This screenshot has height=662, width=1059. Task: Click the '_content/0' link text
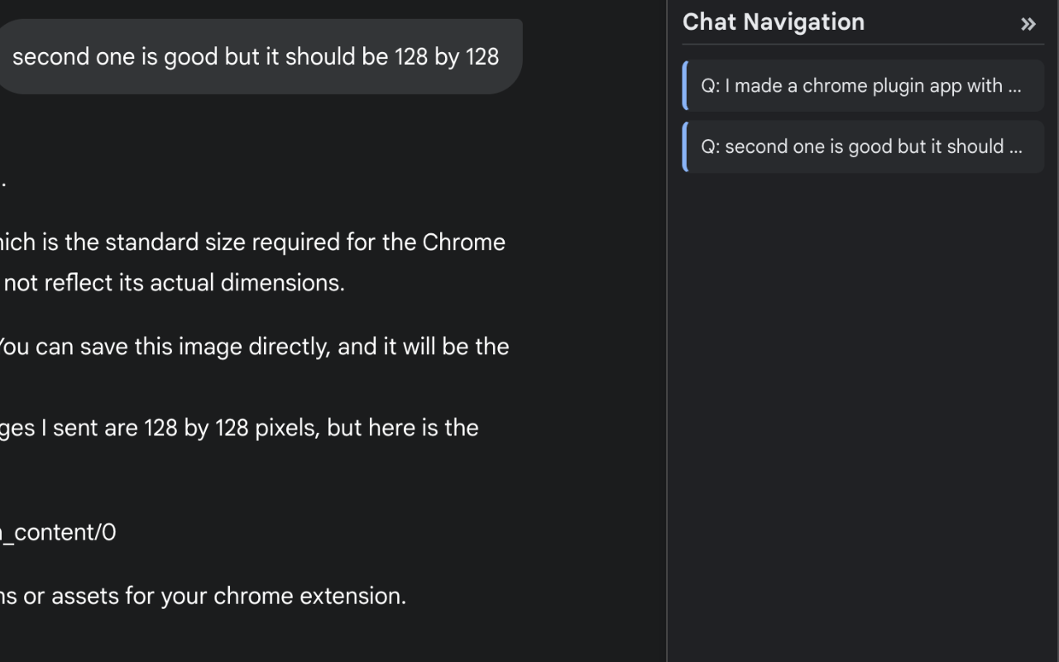[58, 532]
